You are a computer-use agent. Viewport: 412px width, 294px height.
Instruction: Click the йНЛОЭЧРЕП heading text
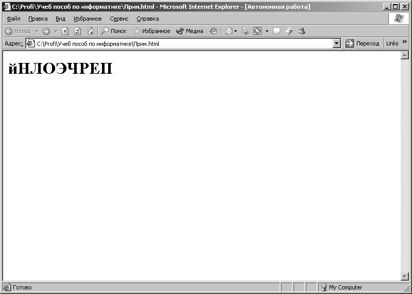coord(60,69)
